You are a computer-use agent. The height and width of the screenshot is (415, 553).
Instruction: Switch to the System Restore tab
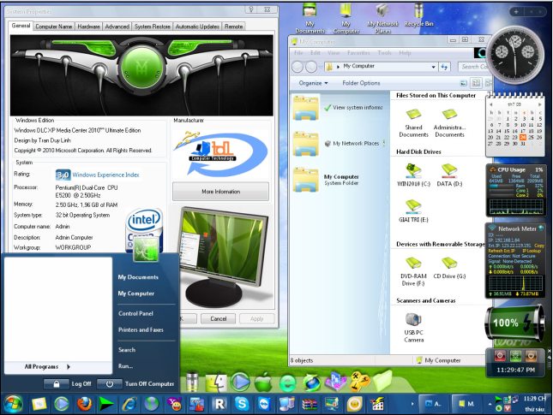[x=153, y=27]
